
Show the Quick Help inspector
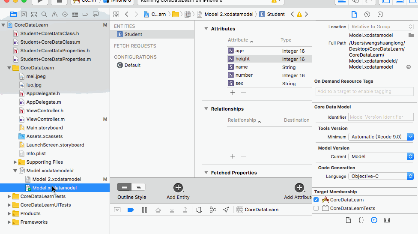(367, 15)
